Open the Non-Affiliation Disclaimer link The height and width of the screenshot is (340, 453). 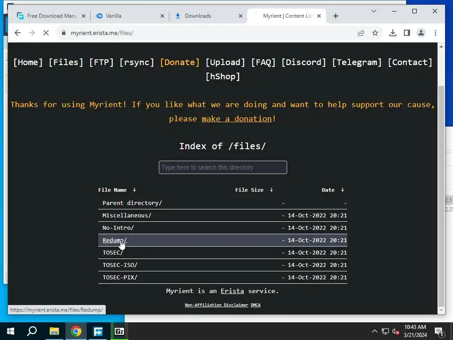(x=216, y=305)
